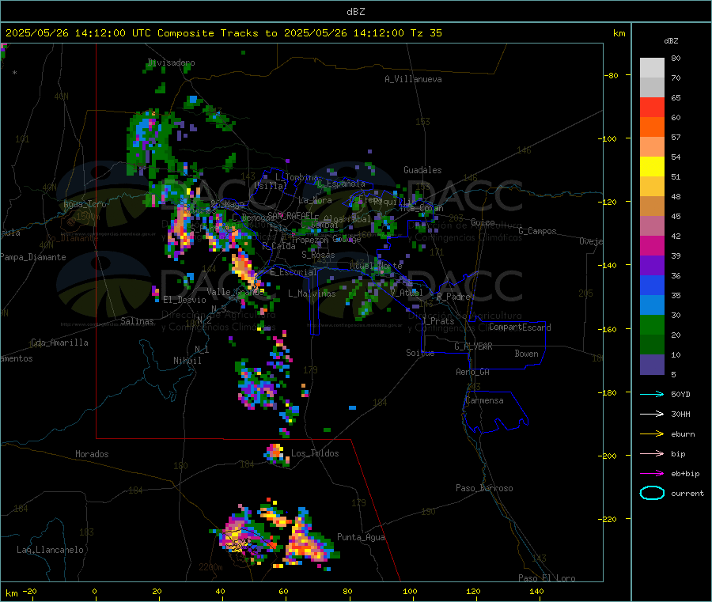Select the 51 dBZ yellow color swatch
Screen dimensions: 712x602
pos(652,167)
